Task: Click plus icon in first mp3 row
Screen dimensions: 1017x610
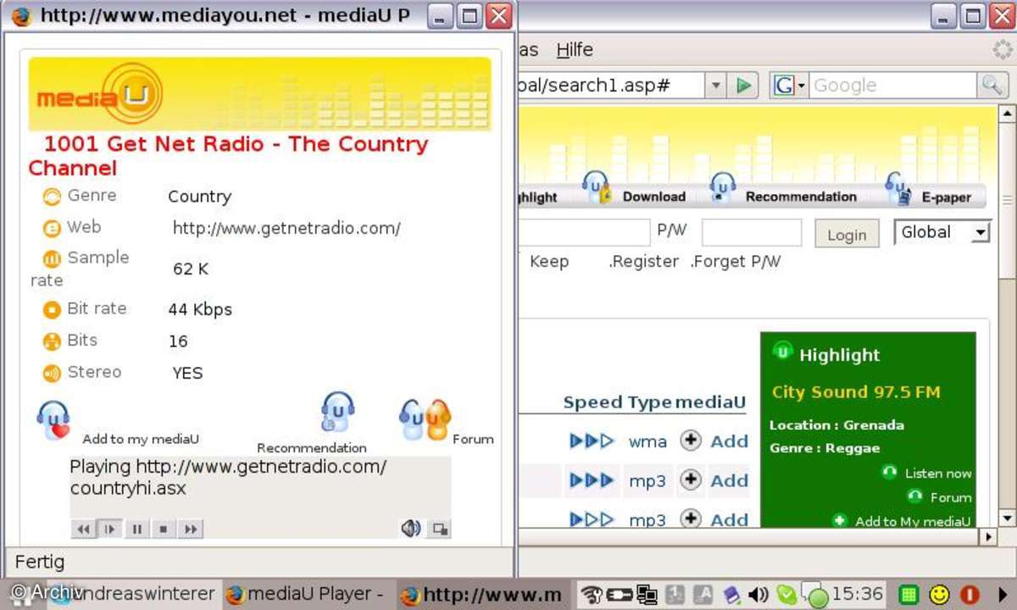Action: [x=691, y=480]
